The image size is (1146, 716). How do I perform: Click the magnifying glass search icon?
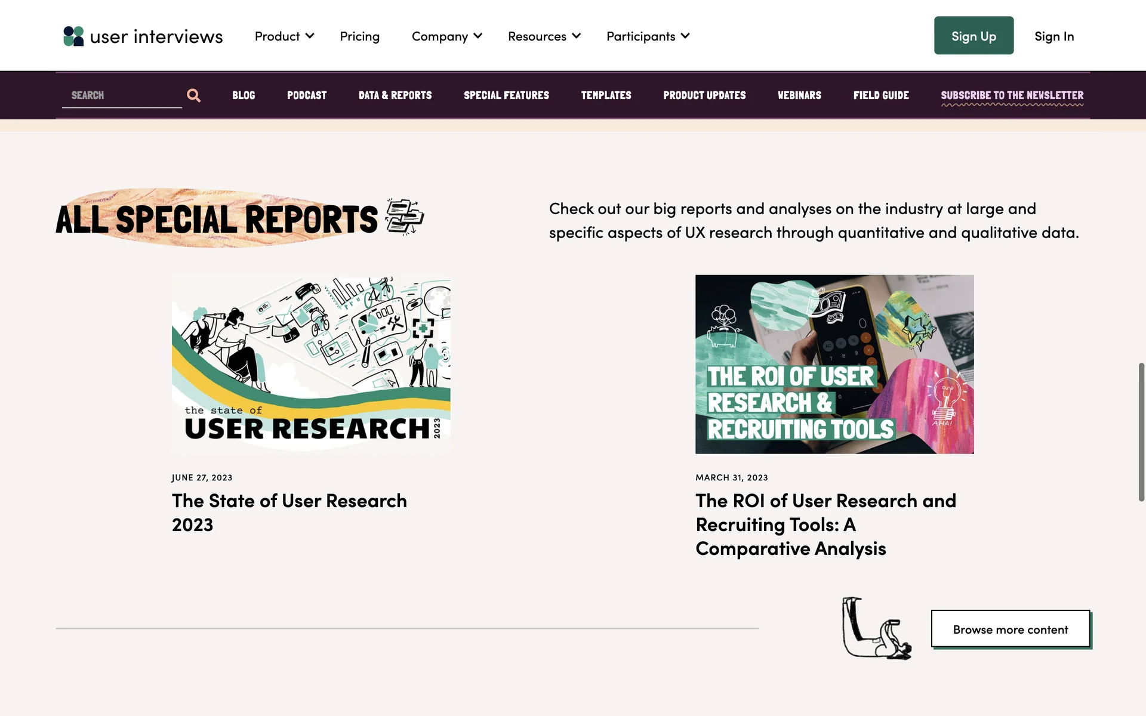coord(193,95)
